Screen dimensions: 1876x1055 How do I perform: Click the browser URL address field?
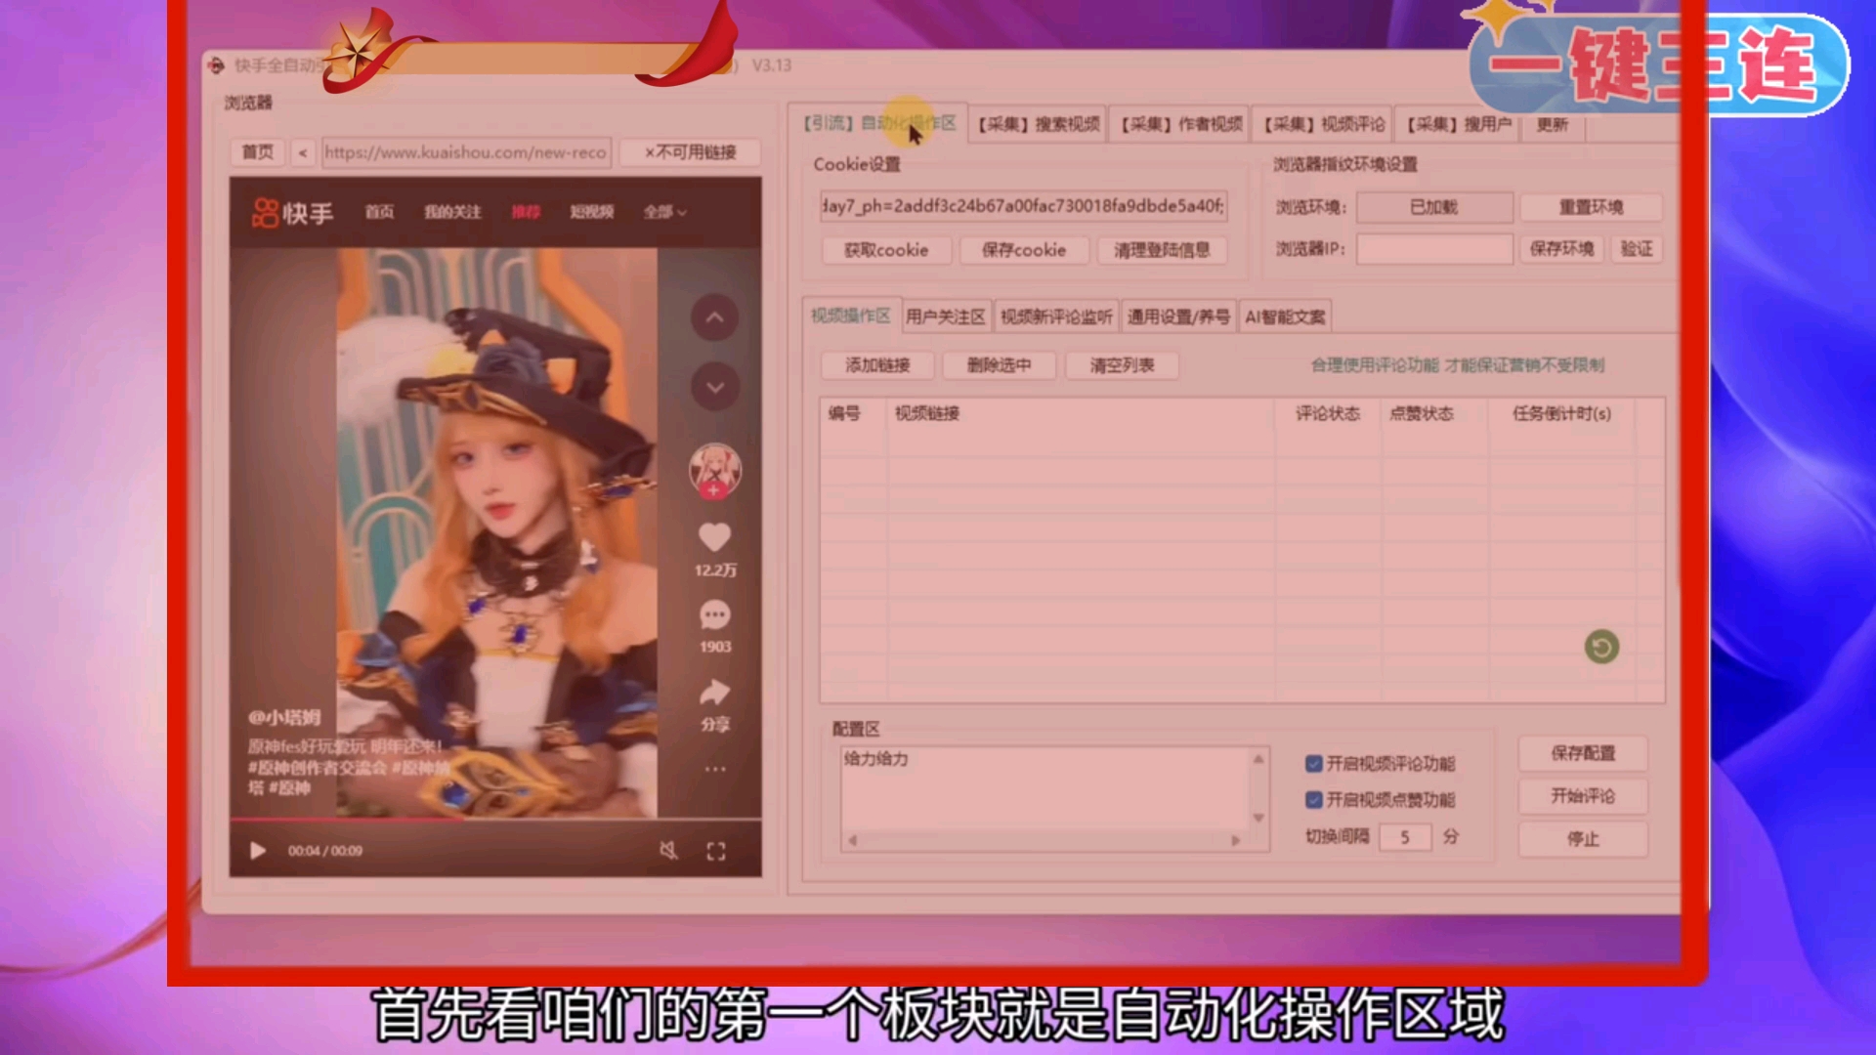[x=466, y=152]
